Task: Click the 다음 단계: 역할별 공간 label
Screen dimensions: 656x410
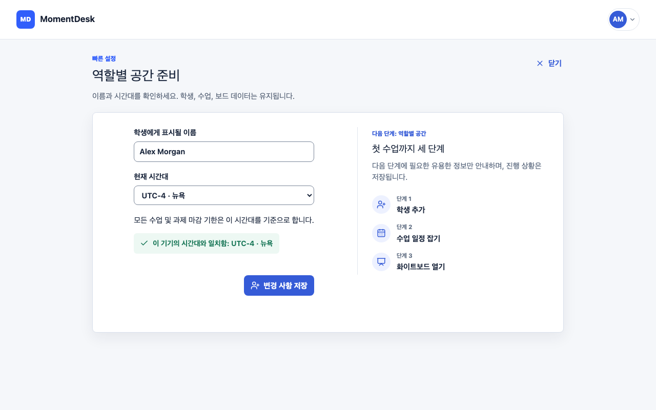Action: [x=399, y=133]
